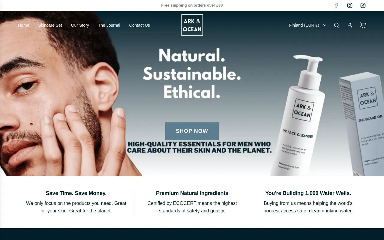Image resolution: width=384 pixels, height=240 pixels.
Task: Open the Our Story page
Action: click(80, 25)
